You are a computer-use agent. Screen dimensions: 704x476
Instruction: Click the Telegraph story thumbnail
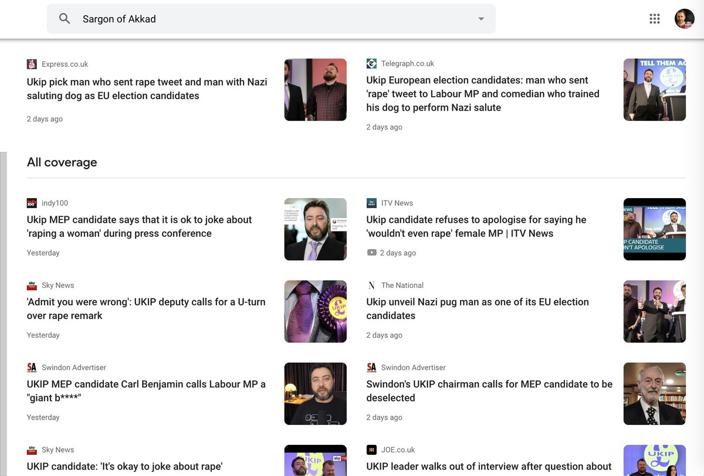(655, 90)
